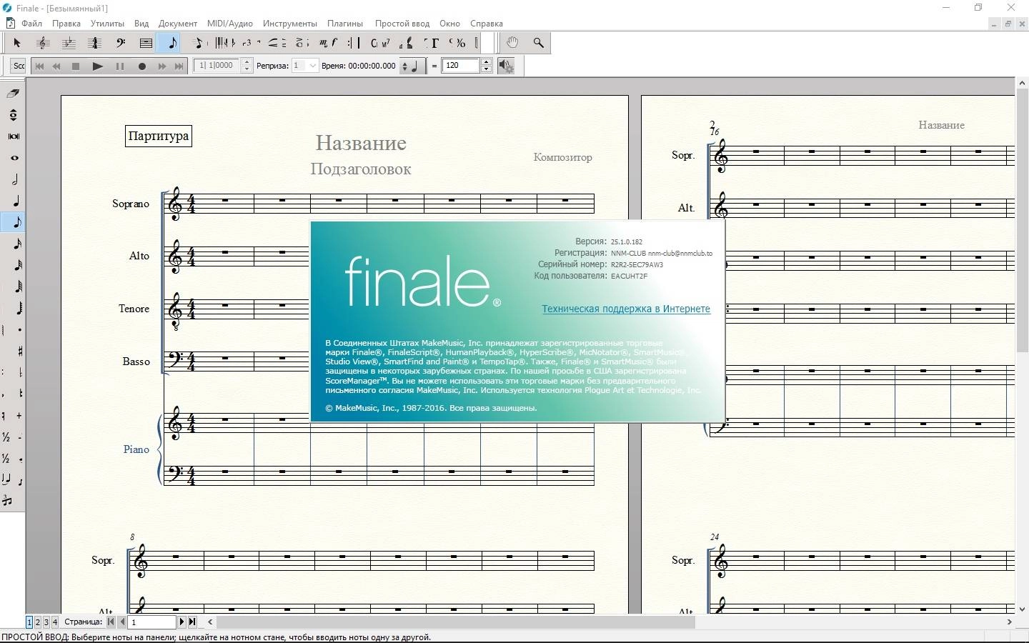The image size is (1029, 643).
Task: Select the Eraser in the entry palette
Action: 13,93
